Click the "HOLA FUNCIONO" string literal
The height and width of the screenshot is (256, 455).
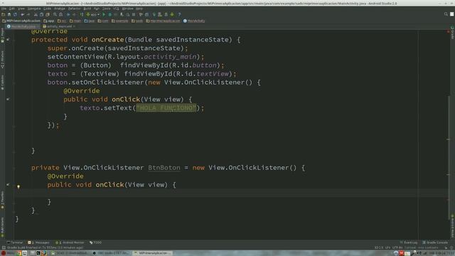166,108
